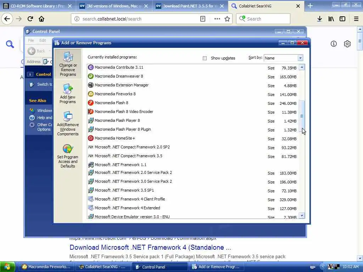This screenshot has width=363, height=272.
Task: Click the .NET Compact Framework 2.0 SP2 icon
Action: tap(91, 147)
